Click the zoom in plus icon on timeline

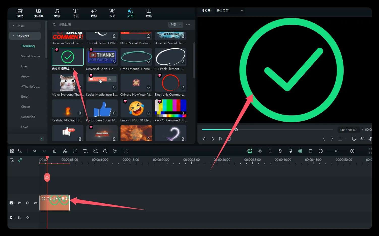point(353,151)
